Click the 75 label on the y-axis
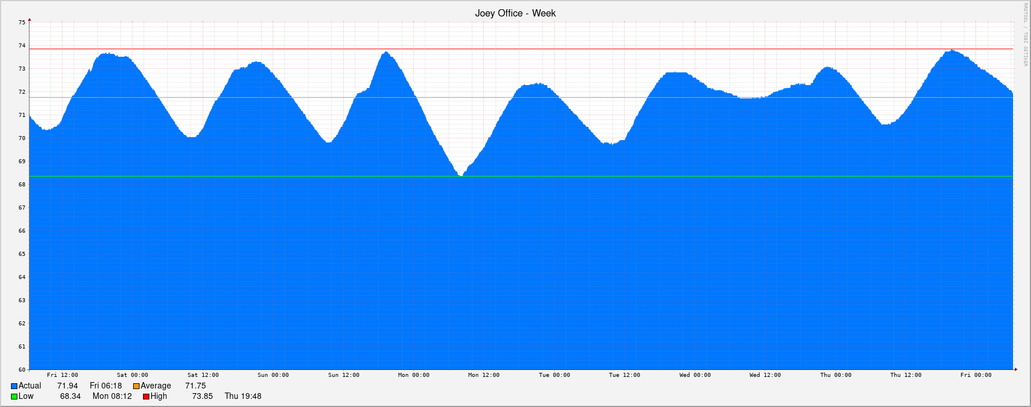The image size is (1031, 407). click(x=22, y=23)
